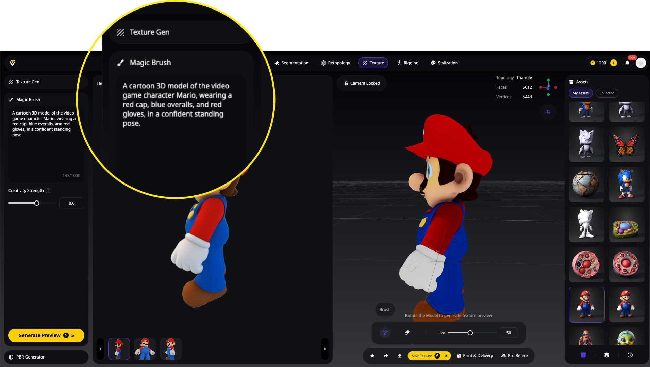Click the app logo icon at top left

tap(12, 63)
